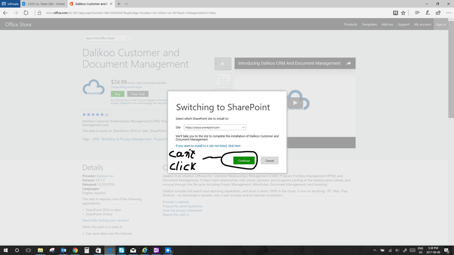Screen dimensions: 454x255
Task: Open Edge Settings and more menu
Action: (449, 13)
